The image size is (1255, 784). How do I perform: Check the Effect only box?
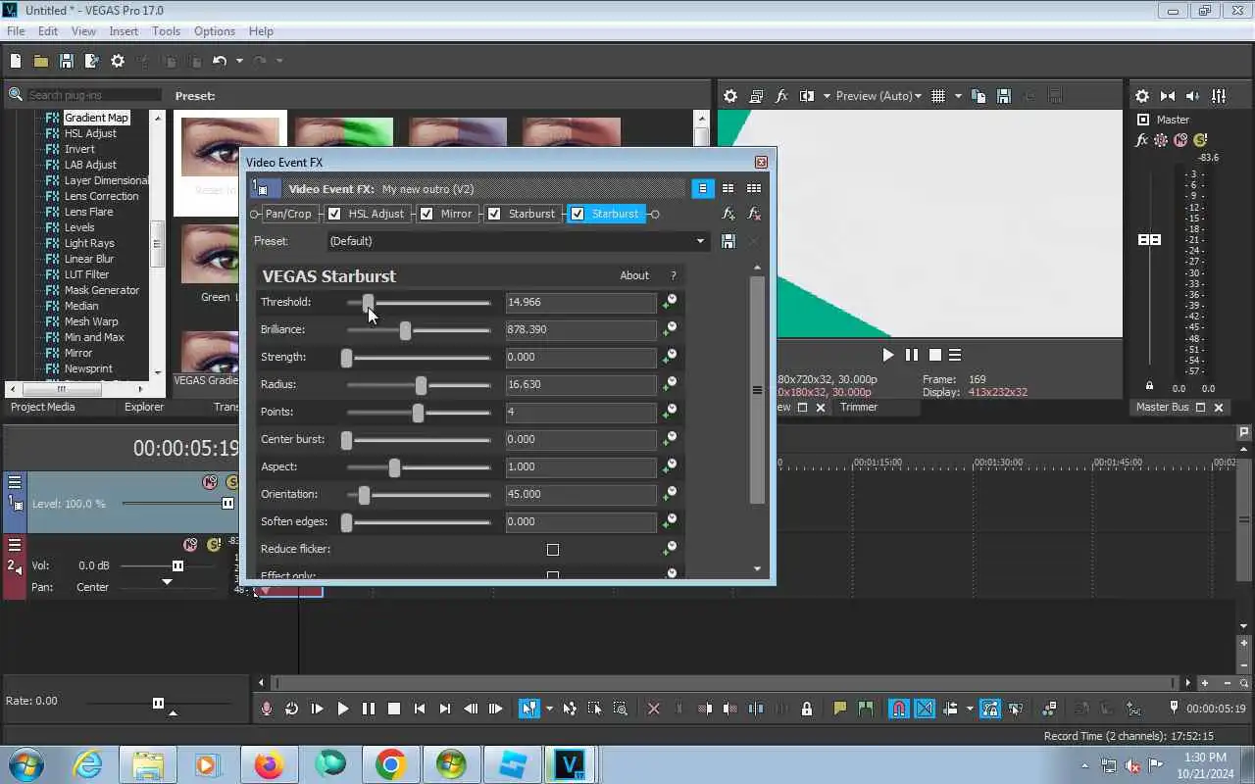coord(553,576)
